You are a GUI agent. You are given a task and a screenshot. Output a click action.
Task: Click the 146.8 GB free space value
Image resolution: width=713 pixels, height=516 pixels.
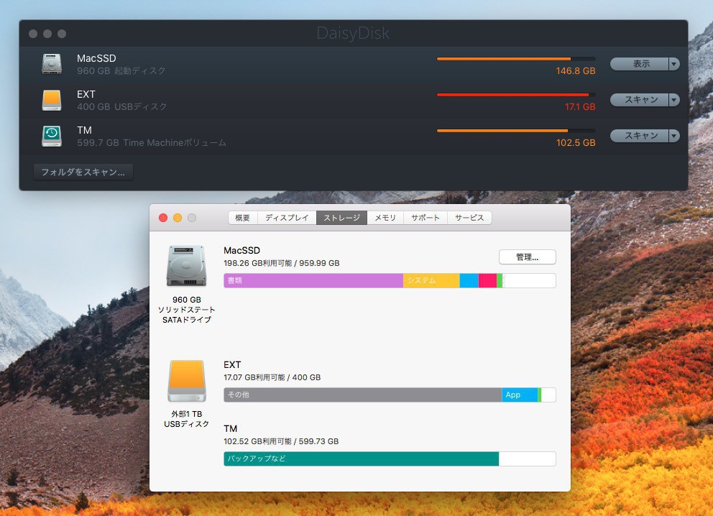point(576,71)
